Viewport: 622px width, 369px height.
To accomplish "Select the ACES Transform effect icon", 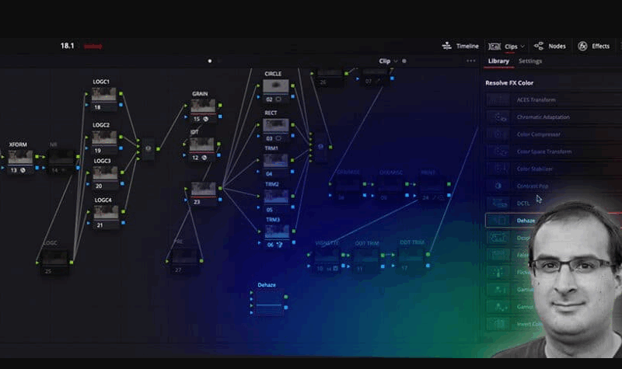I will [x=498, y=100].
